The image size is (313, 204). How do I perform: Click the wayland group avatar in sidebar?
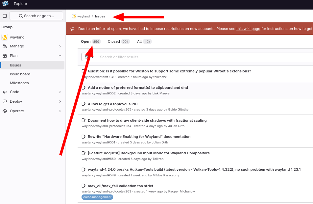(x=5, y=37)
